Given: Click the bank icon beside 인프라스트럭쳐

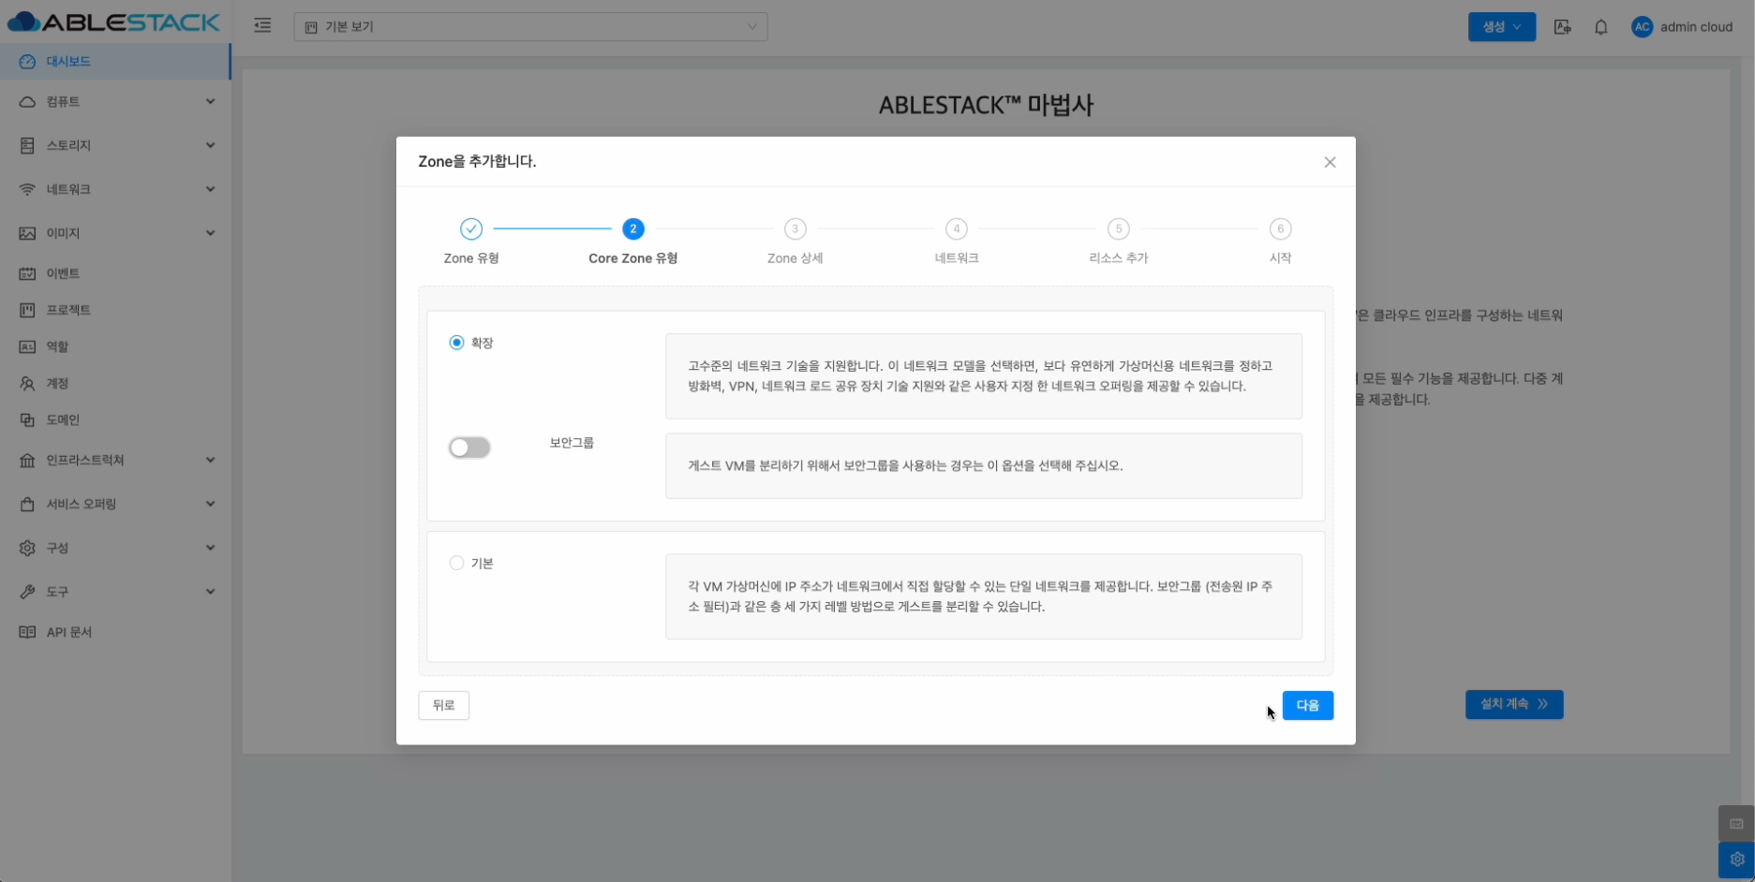Looking at the screenshot, I should coord(27,461).
